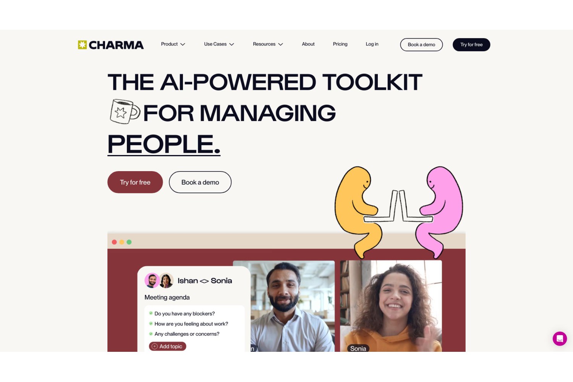Click the Log in link

372,44
